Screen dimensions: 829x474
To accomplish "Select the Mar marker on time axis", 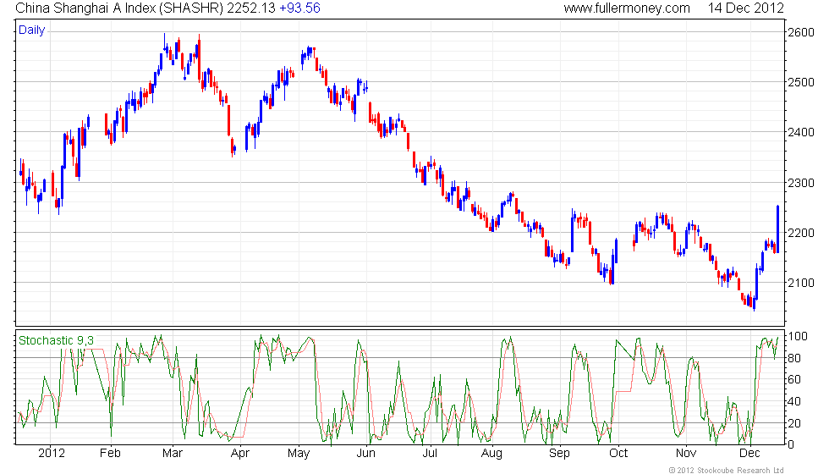I will tap(173, 453).
